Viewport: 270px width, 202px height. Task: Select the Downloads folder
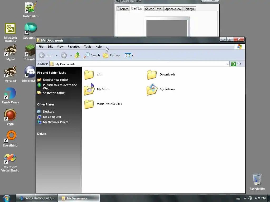pos(161,74)
